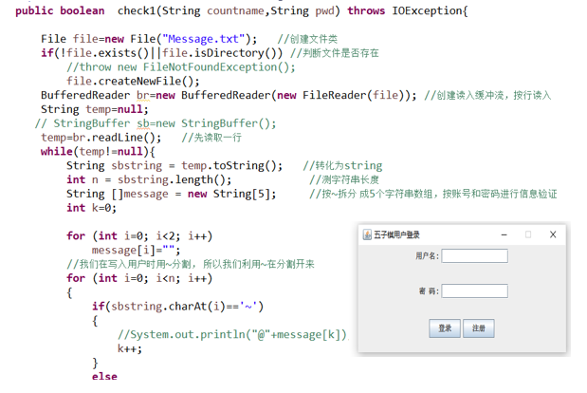The width and height of the screenshot is (587, 393).
Task: Click the file.createNewFile(); line
Action: (133, 82)
